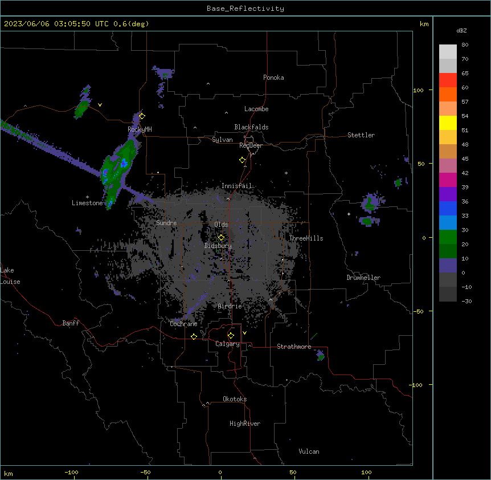491x480 pixels.
Task: Select the magenta 39-42 dBZ legend swatch
Action: pyautogui.click(x=448, y=180)
